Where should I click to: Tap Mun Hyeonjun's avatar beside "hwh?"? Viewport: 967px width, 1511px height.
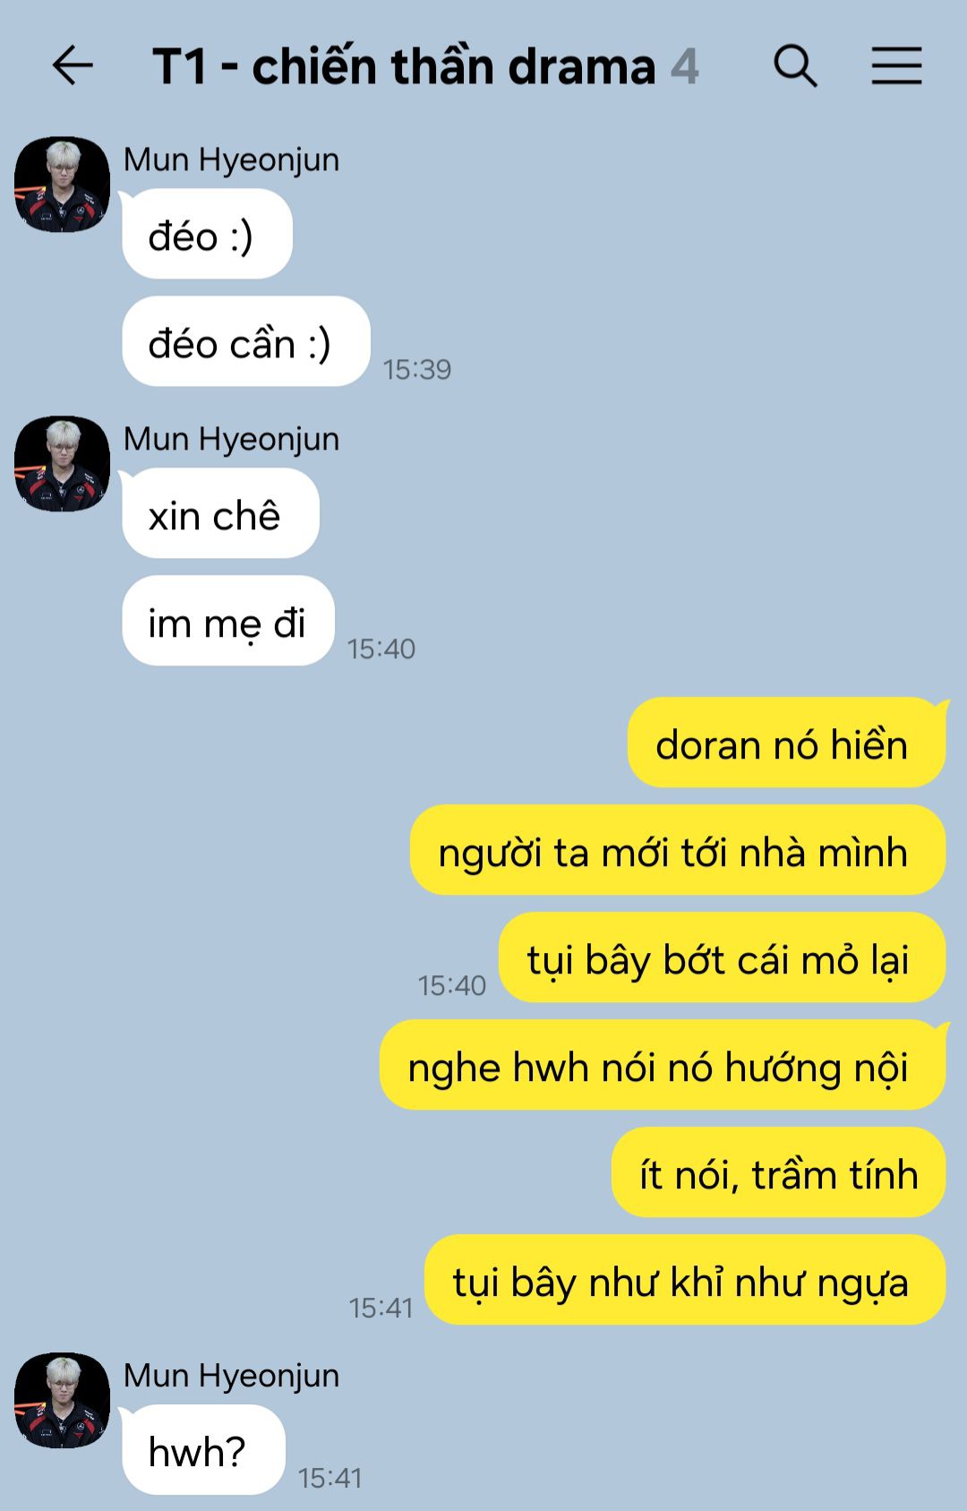[62, 1401]
